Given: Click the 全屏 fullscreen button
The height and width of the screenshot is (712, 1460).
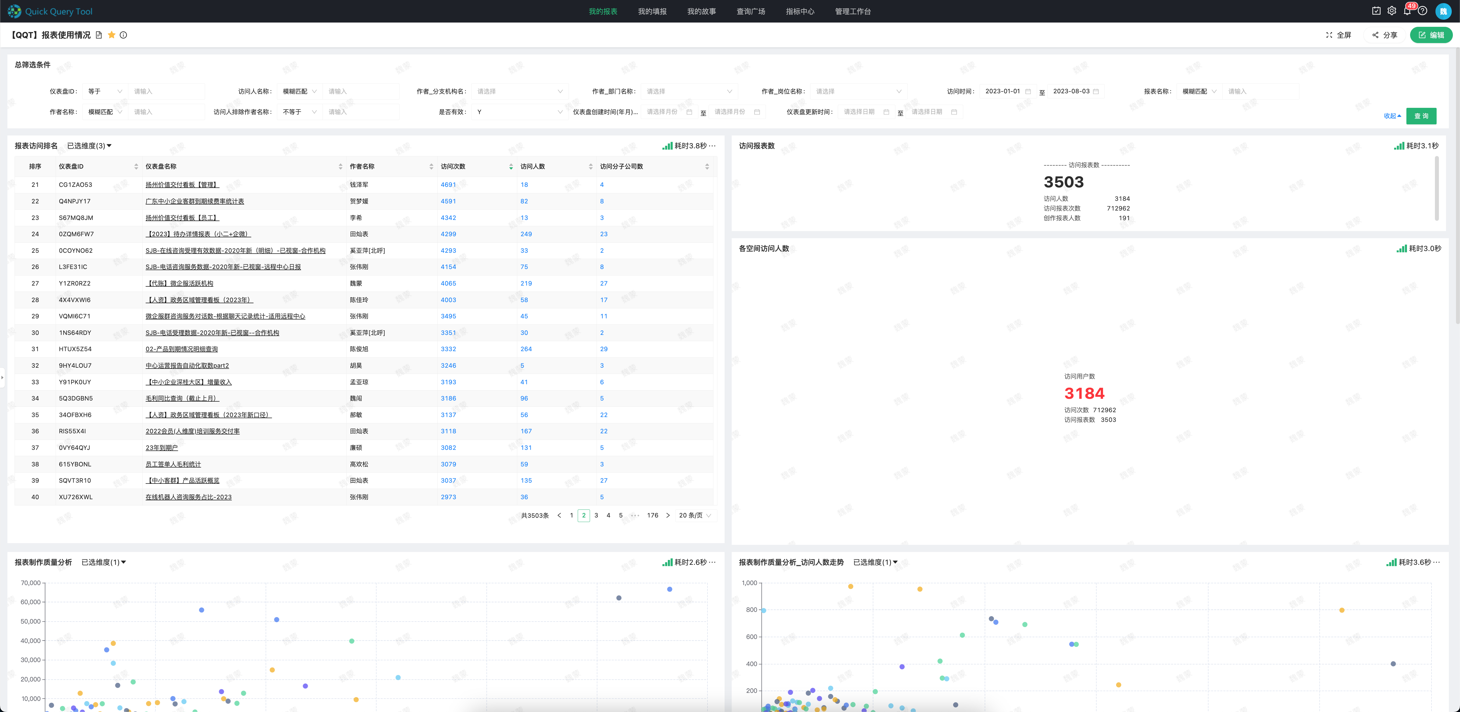Looking at the screenshot, I should (x=1339, y=35).
